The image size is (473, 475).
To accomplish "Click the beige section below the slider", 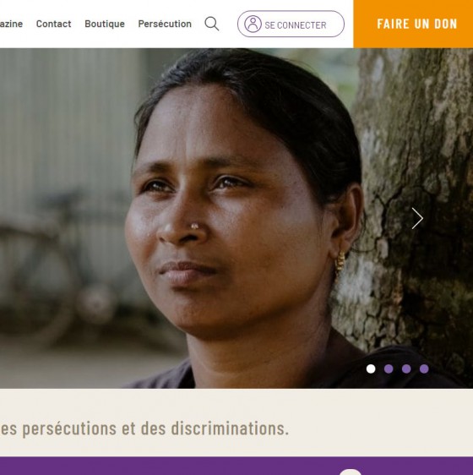I will (x=236, y=423).
